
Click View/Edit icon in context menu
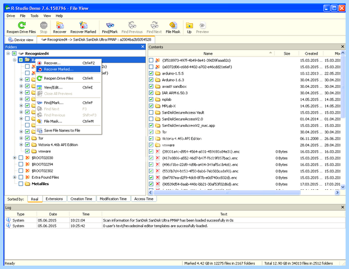click(40, 87)
